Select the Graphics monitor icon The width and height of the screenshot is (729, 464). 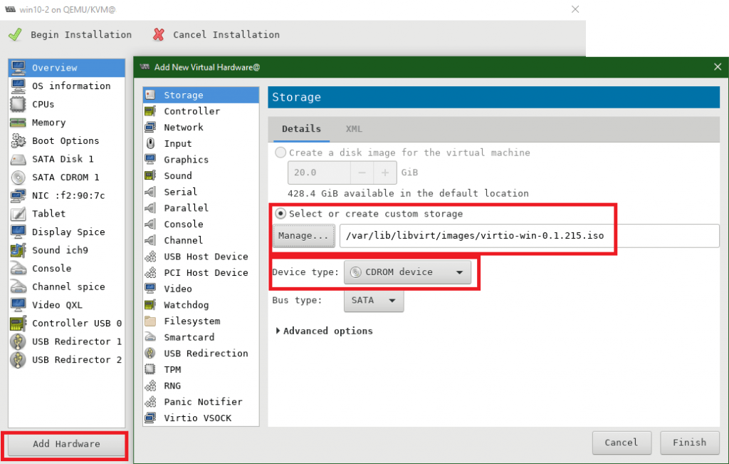pos(150,160)
